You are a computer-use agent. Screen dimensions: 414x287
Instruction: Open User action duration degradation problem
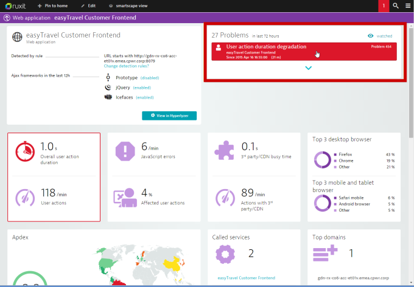pos(304,52)
